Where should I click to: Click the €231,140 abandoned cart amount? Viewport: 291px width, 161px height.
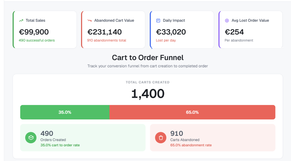coord(104,32)
